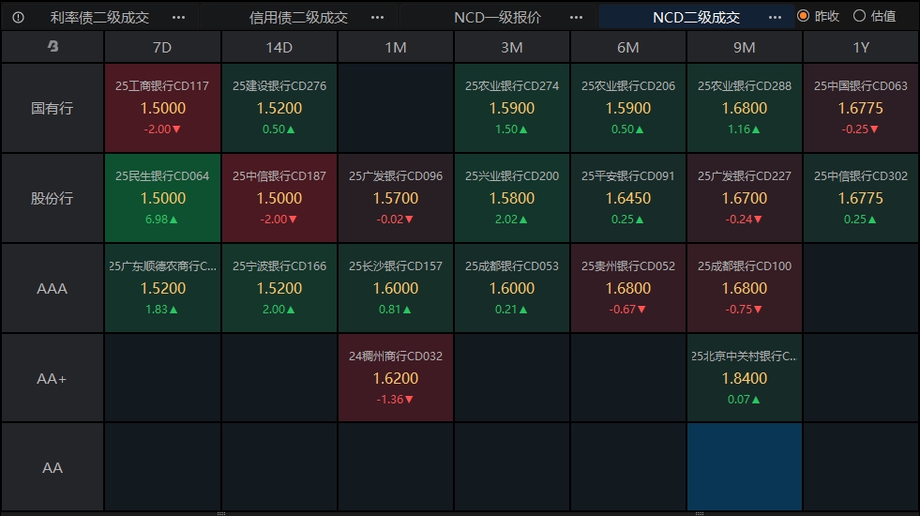The height and width of the screenshot is (516, 920).
Task: Switch to the 信用债二级成交 tab
Action: point(298,18)
